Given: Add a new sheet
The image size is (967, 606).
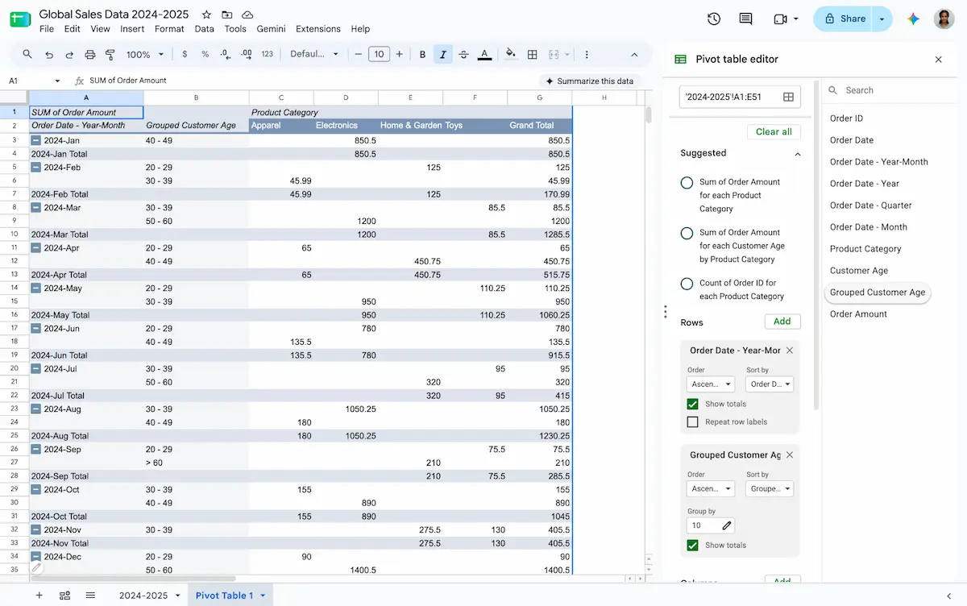Looking at the screenshot, I should [x=39, y=596].
